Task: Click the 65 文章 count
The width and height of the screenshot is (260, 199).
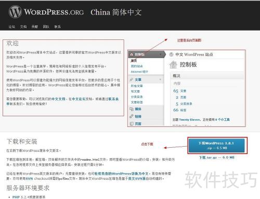Action: (179, 91)
